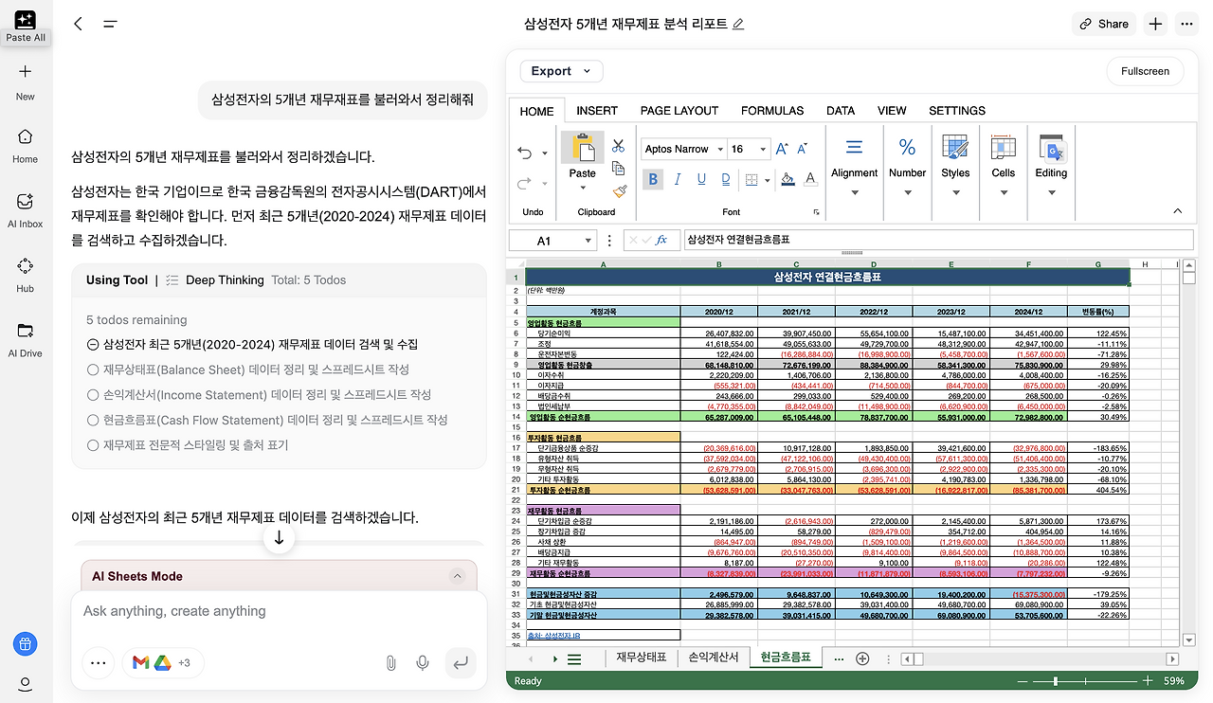
Task: Apply underline formatting
Action: [701, 179]
